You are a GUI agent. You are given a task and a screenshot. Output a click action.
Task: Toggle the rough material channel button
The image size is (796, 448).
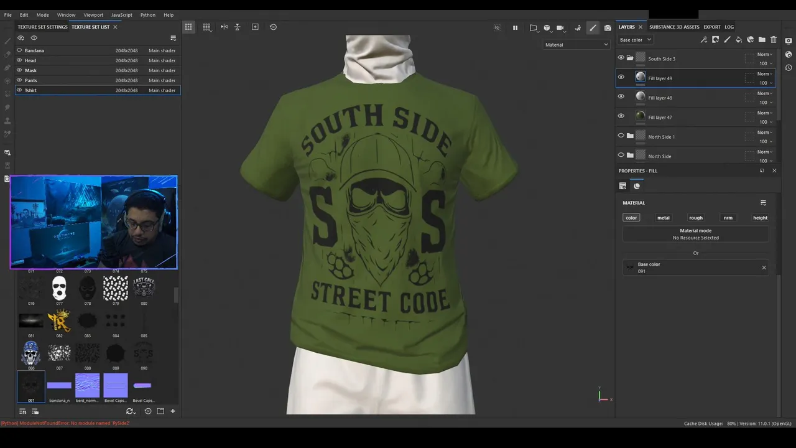[x=696, y=218]
